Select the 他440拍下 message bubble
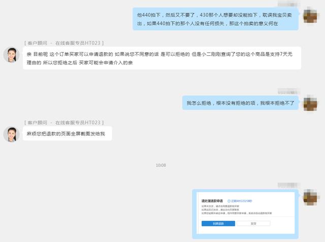The height and width of the screenshot is (242, 325). coord(215,19)
